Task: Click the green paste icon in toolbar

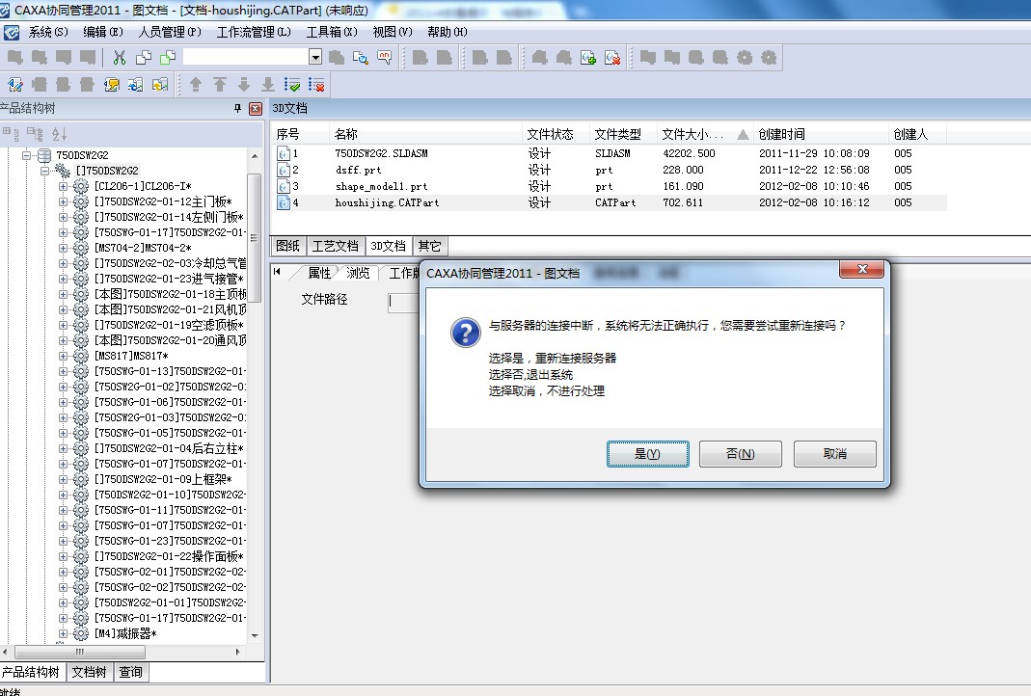Action: [168, 58]
